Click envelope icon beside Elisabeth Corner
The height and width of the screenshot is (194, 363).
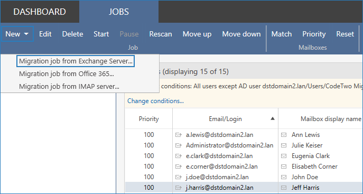(284, 167)
